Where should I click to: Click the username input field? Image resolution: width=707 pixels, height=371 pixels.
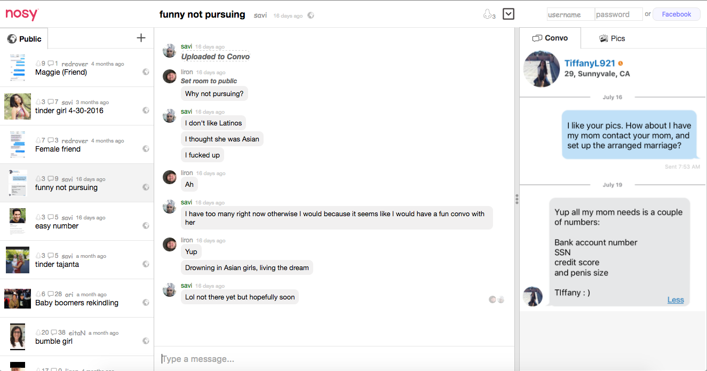coord(570,14)
